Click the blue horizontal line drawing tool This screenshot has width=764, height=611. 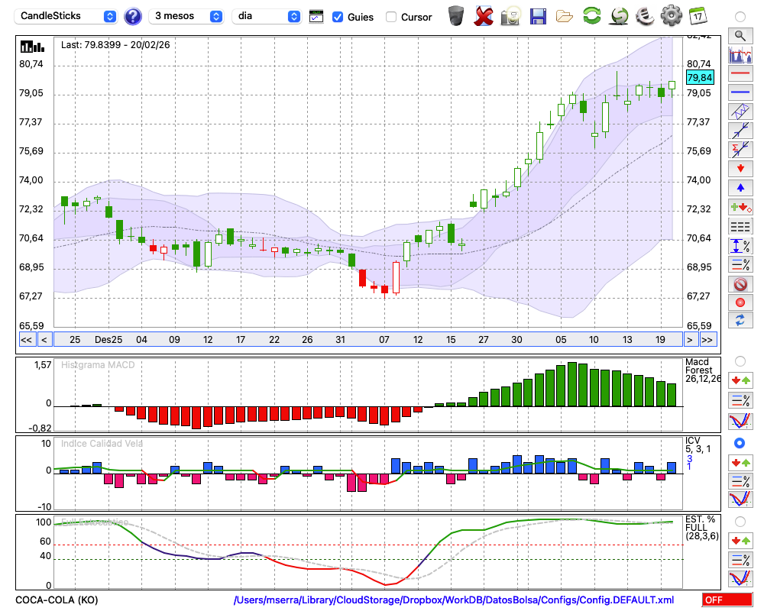(x=740, y=92)
